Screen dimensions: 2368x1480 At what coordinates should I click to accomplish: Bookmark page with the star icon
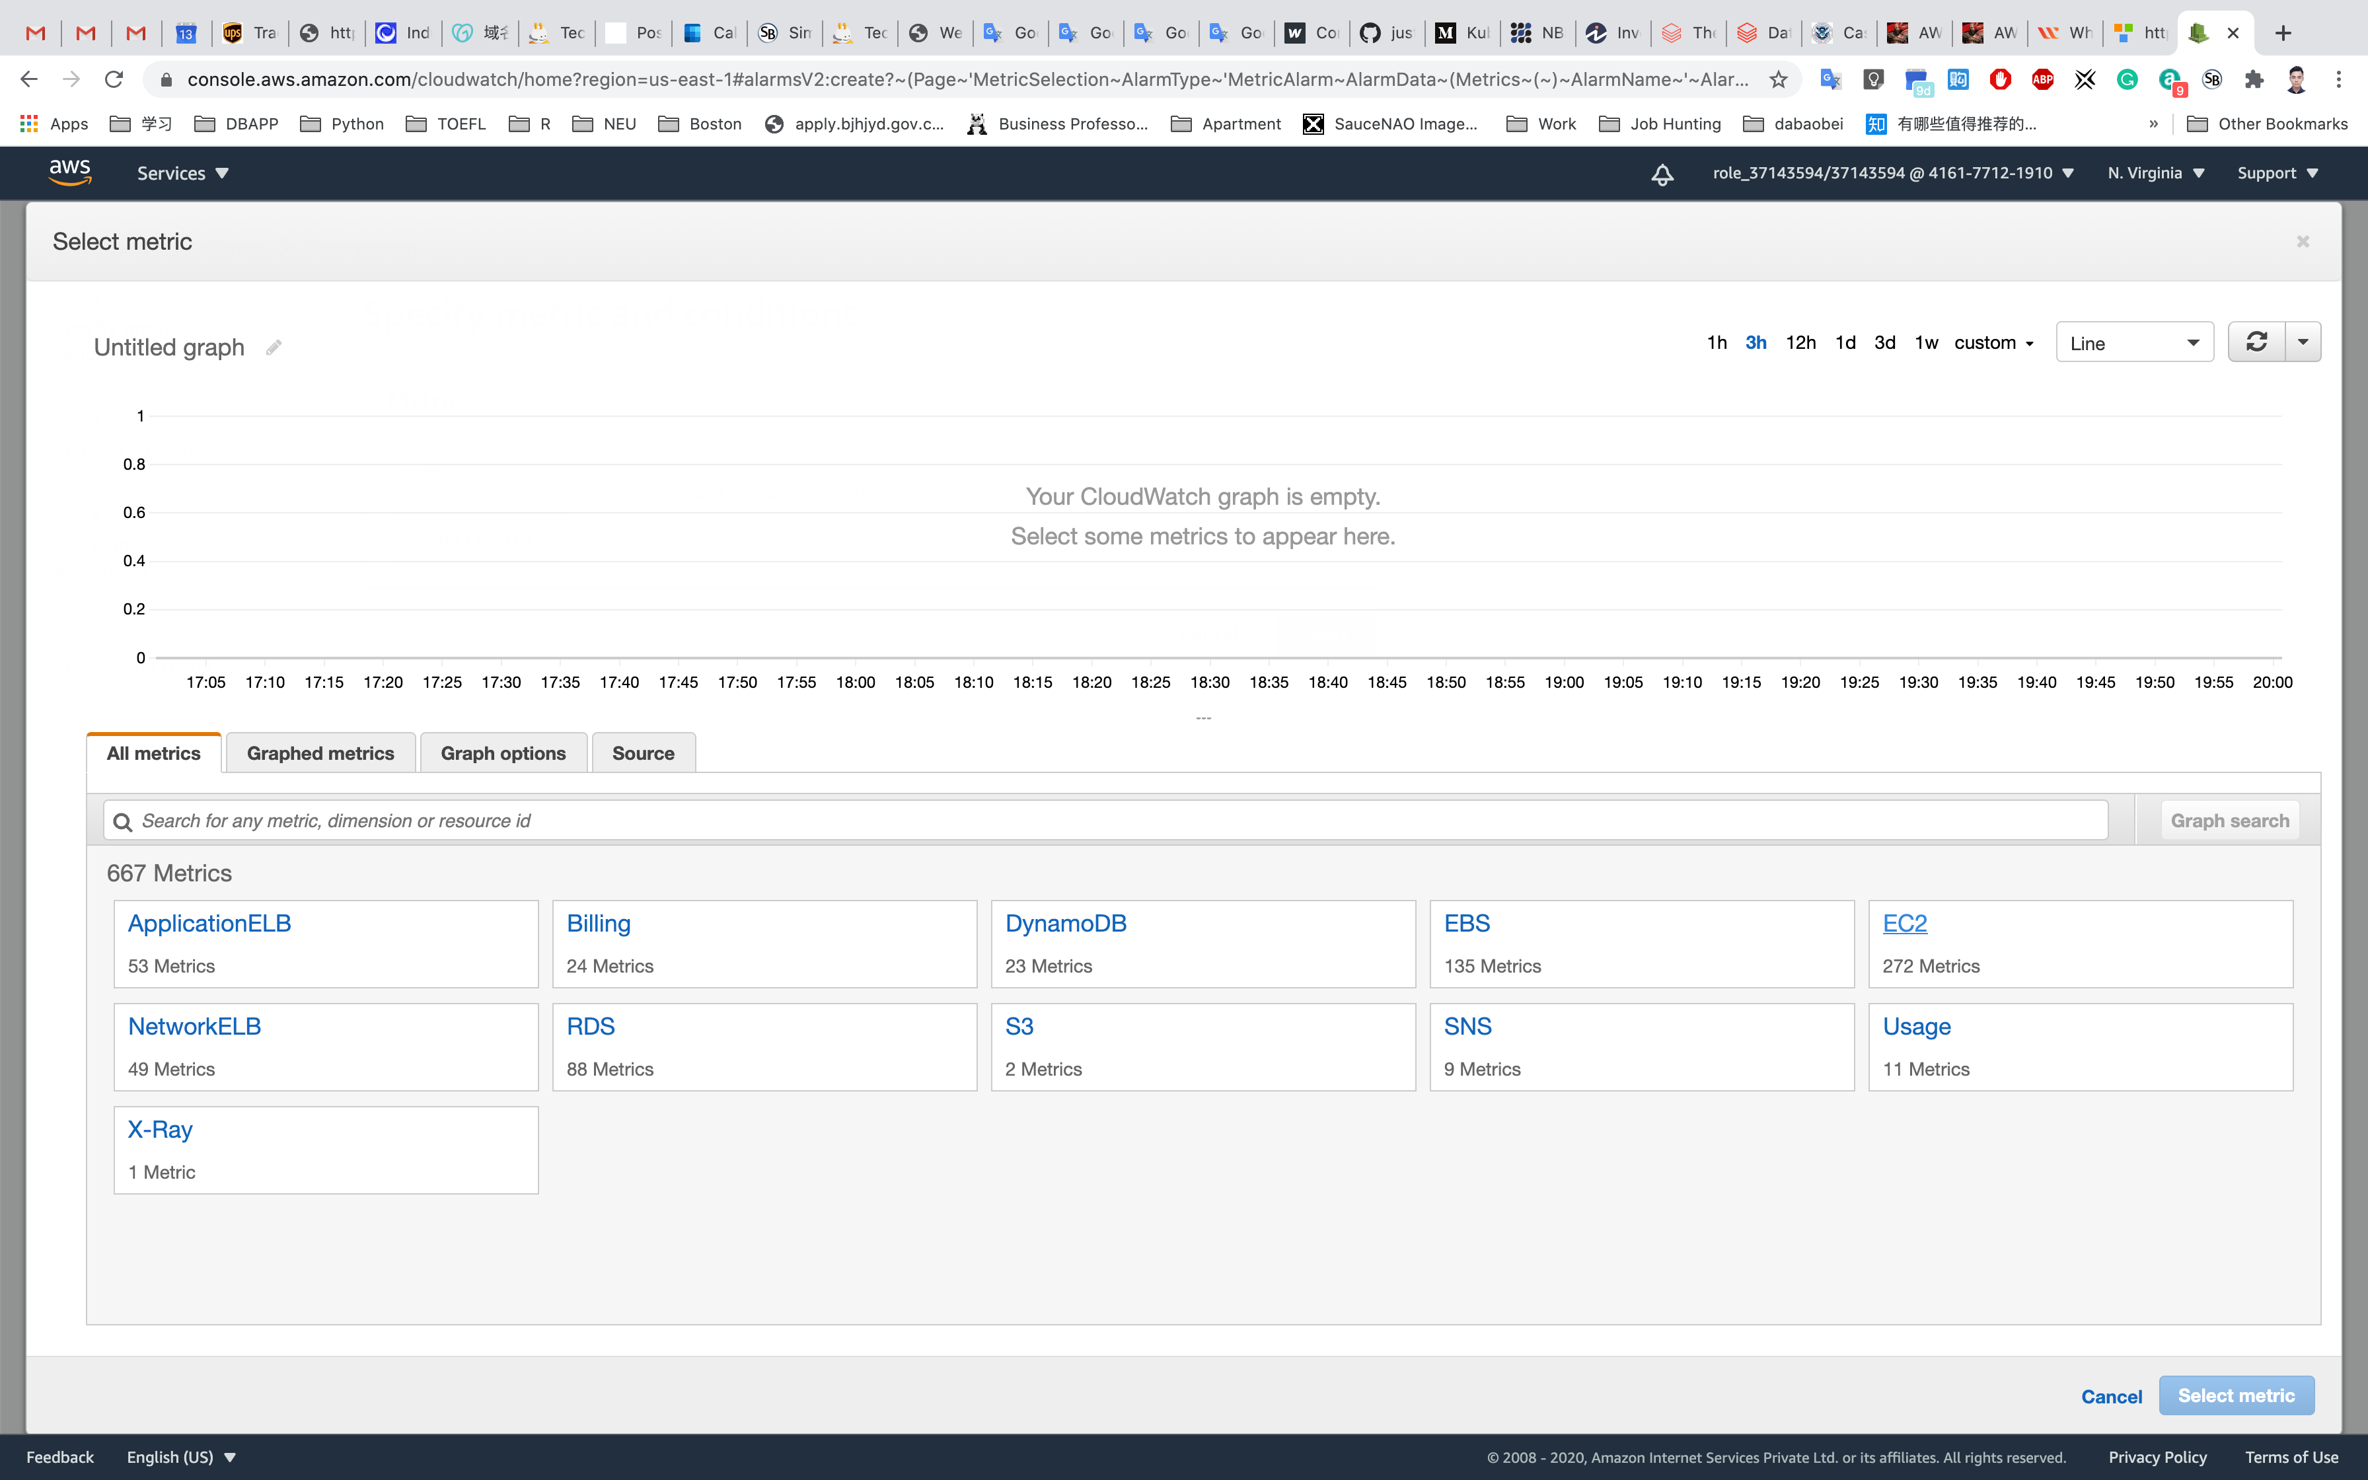point(1778,80)
